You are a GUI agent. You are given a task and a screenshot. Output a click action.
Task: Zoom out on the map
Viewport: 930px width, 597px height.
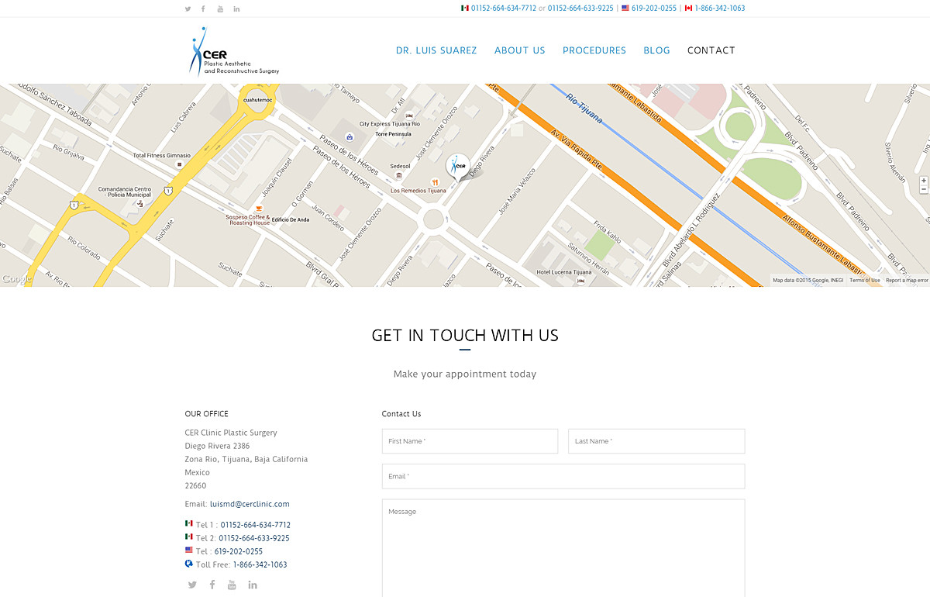923,189
